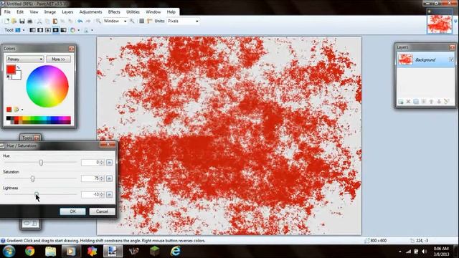Select conical gradient type icon
This screenshot has width=459, height=258.
coord(63,30)
